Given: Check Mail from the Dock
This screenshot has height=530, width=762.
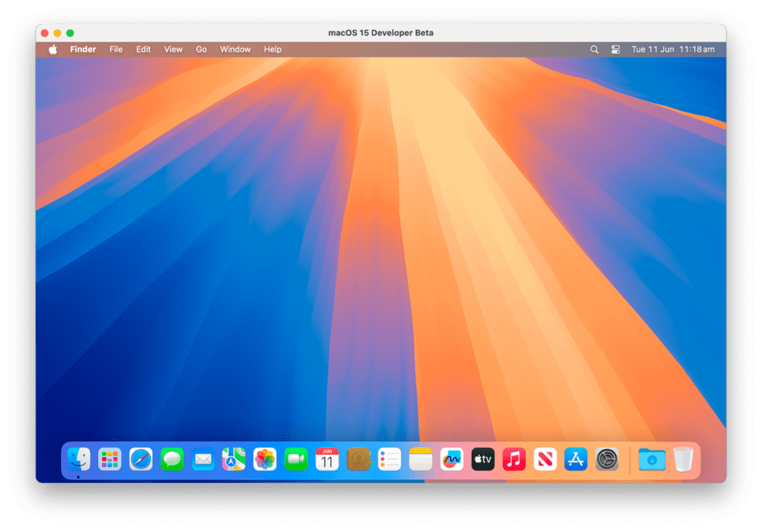Looking at the screenshot, I should pos(202,459).
